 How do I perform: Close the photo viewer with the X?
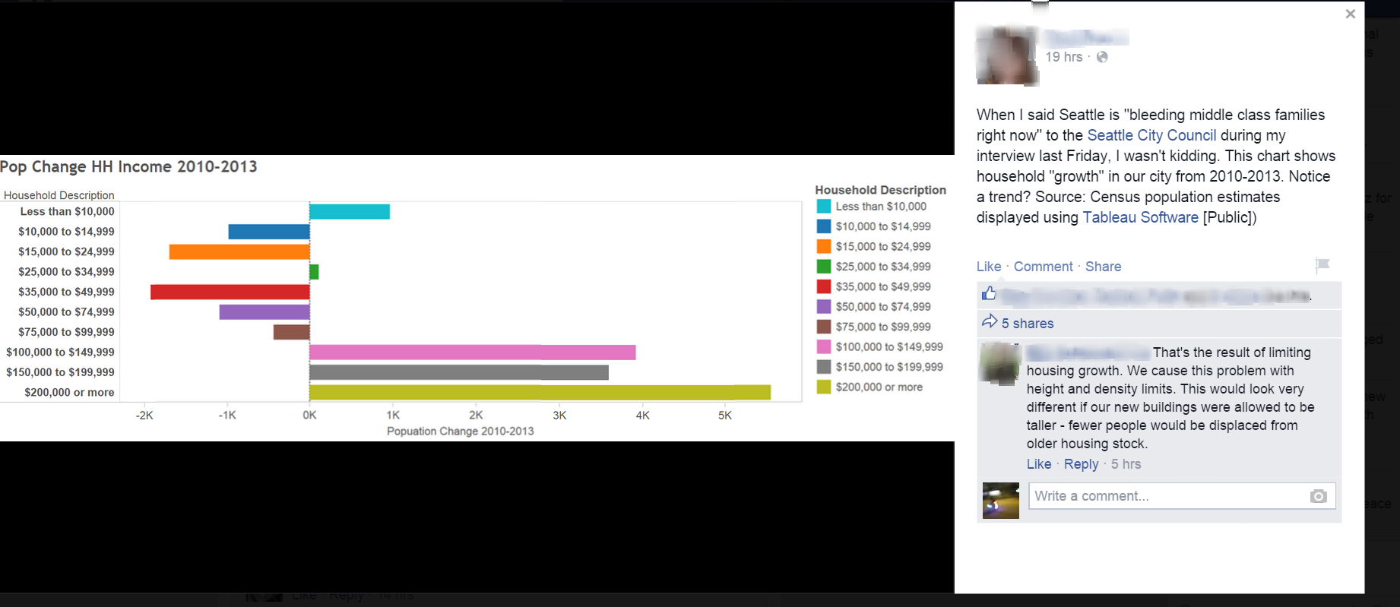(1350, 14)
